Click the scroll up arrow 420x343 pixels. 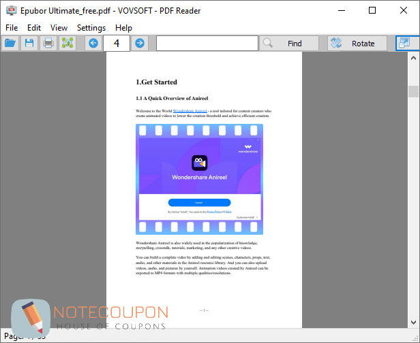(413, 58)
